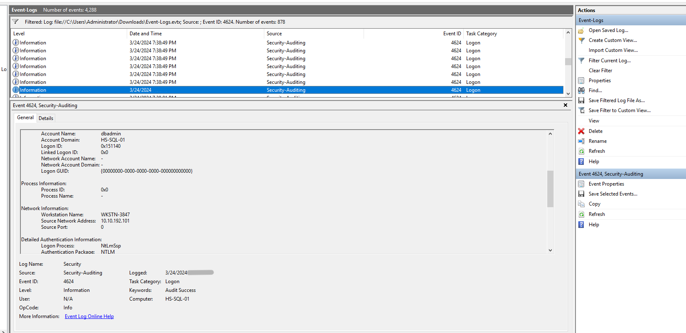Image resolution: width=686 pixels, height=333 pixels.
Task: Sort by Task Category column header
Action: pyautogui.click(x=514, y=34)
